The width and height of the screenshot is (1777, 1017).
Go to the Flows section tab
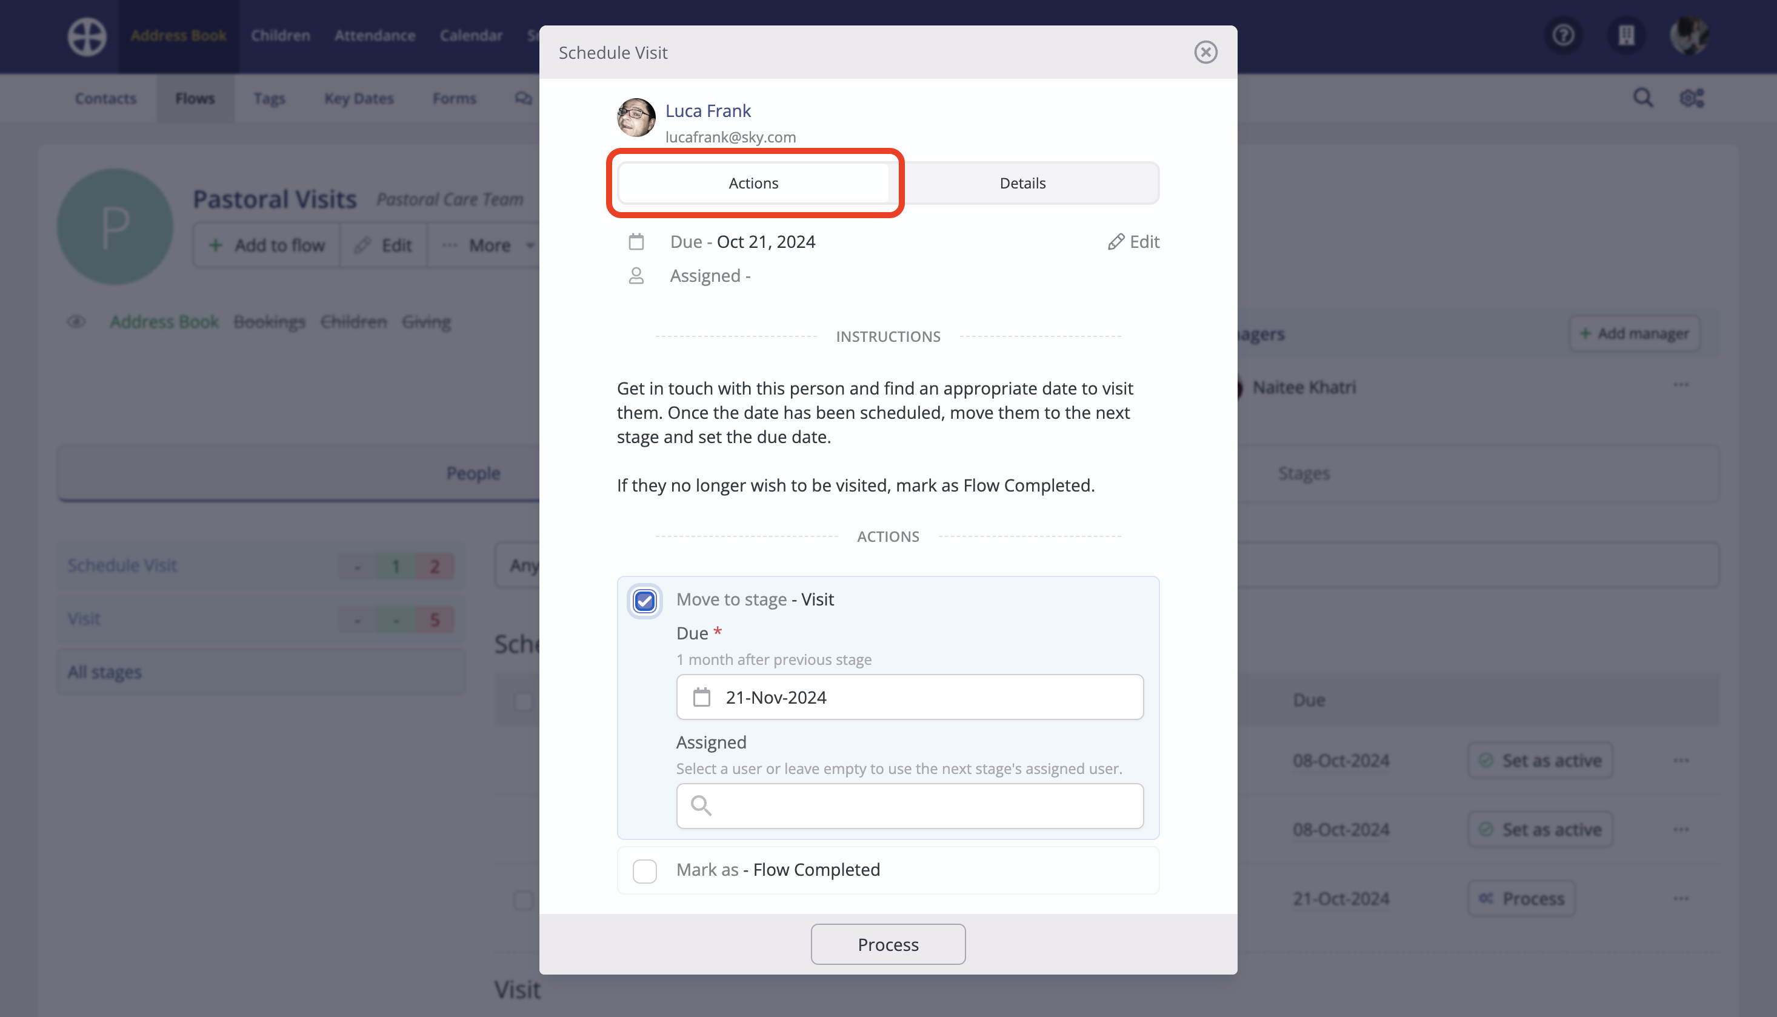[x=195, y=98]
